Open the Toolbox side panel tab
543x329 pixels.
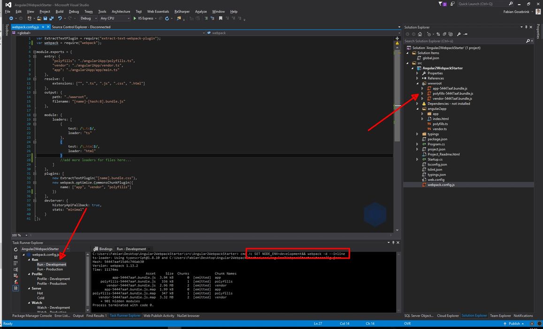[x=7, y=30]
